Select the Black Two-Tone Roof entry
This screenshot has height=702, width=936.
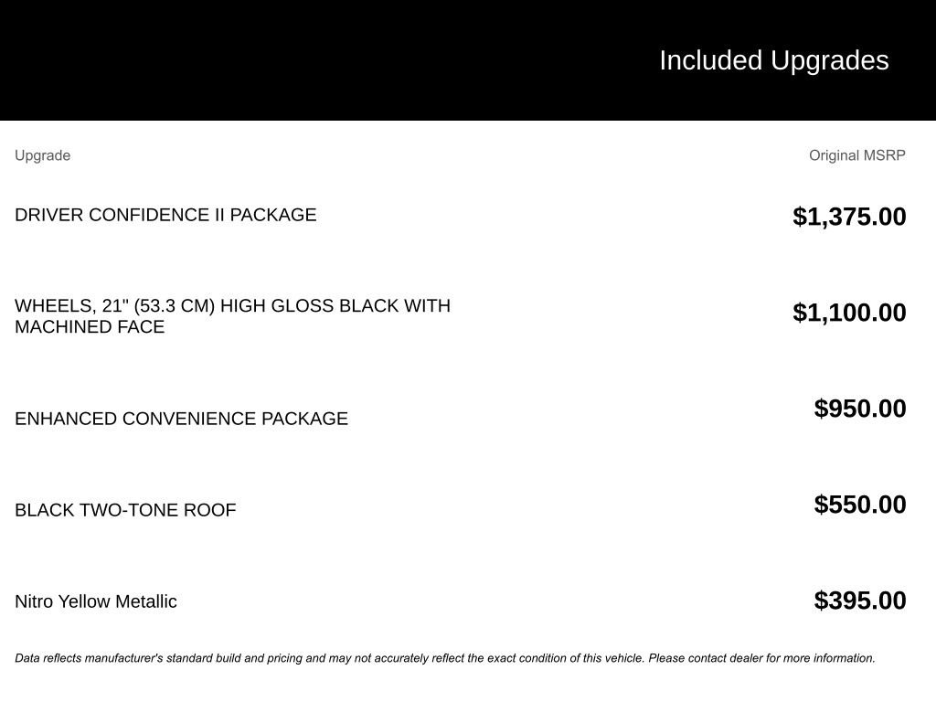click(x=125, y=510)
